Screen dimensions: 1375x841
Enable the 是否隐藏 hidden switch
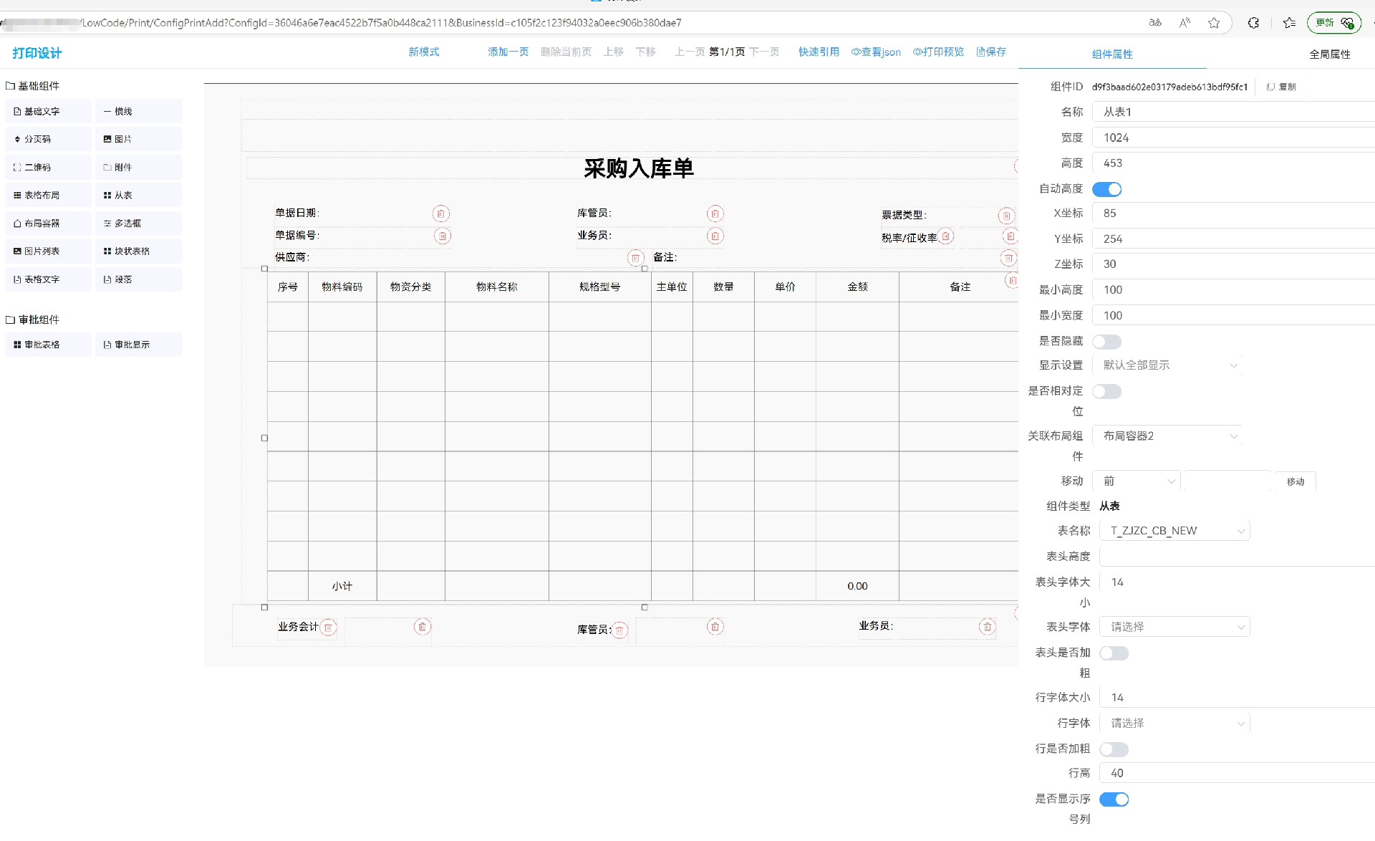pyautogui.click(x=1106, y=342)
